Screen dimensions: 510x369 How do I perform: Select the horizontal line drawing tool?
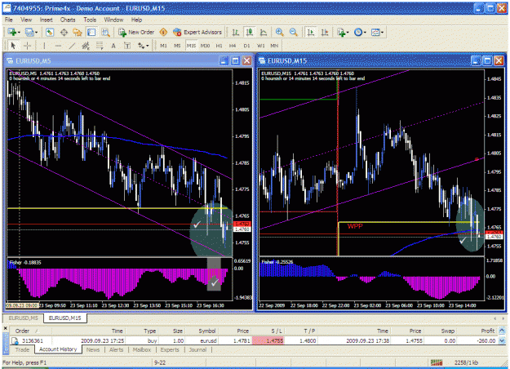[58, 46]
